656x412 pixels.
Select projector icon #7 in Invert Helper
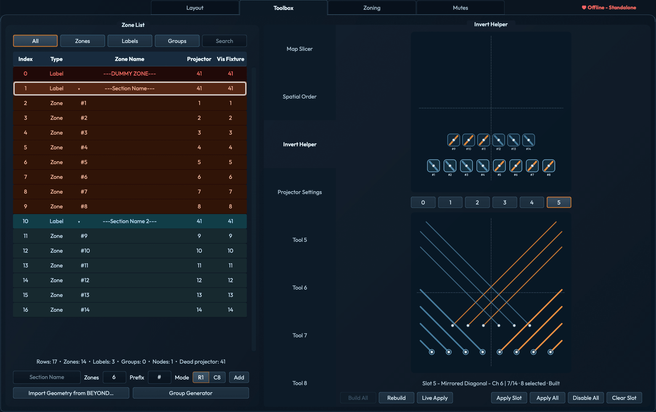(x=532, y=166)
